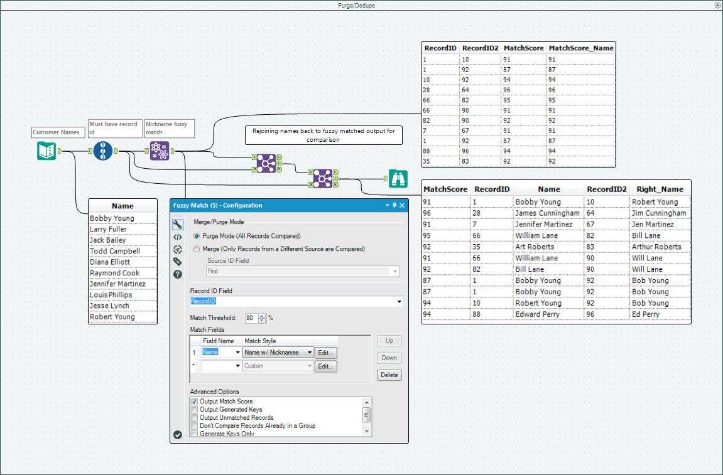Enable Output Unmatched Records checkbox

pos(195,418)
